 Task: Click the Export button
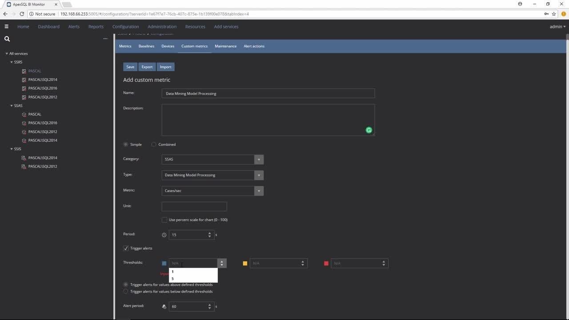147,67
